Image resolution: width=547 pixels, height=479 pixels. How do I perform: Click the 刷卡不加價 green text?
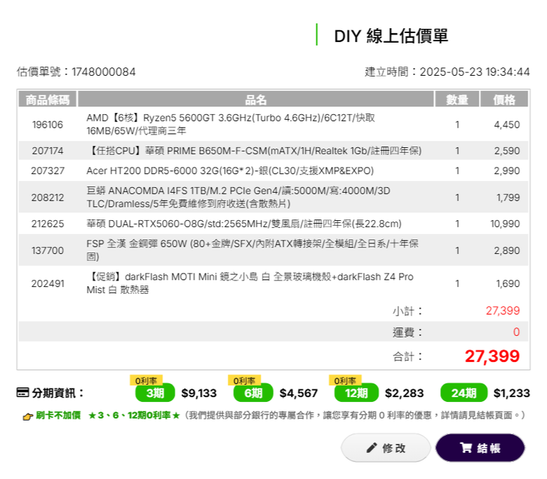58,415
